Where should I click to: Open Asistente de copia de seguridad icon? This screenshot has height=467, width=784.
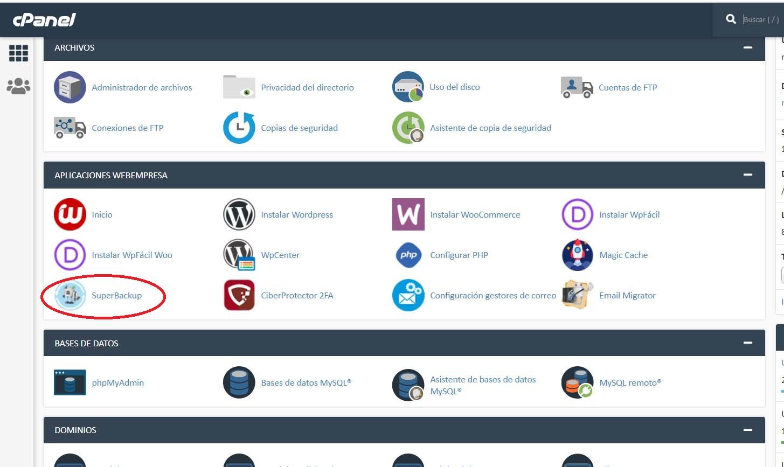pyautogui.click(x=408, y=128)
